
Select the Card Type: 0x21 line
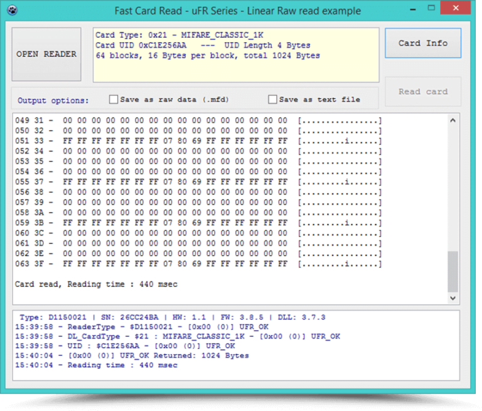(x=179, y=35)
